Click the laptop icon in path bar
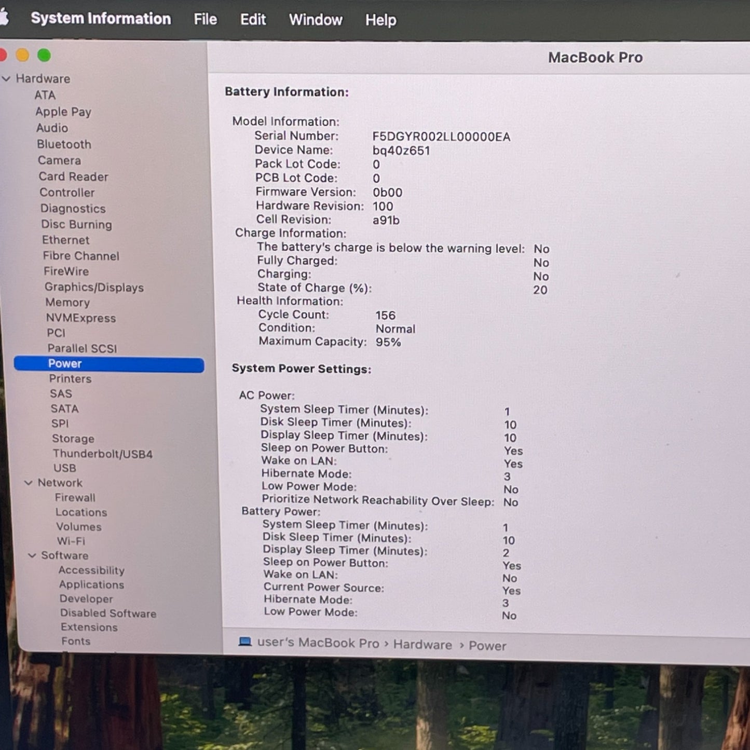The image size is (750, 750). 244,642
